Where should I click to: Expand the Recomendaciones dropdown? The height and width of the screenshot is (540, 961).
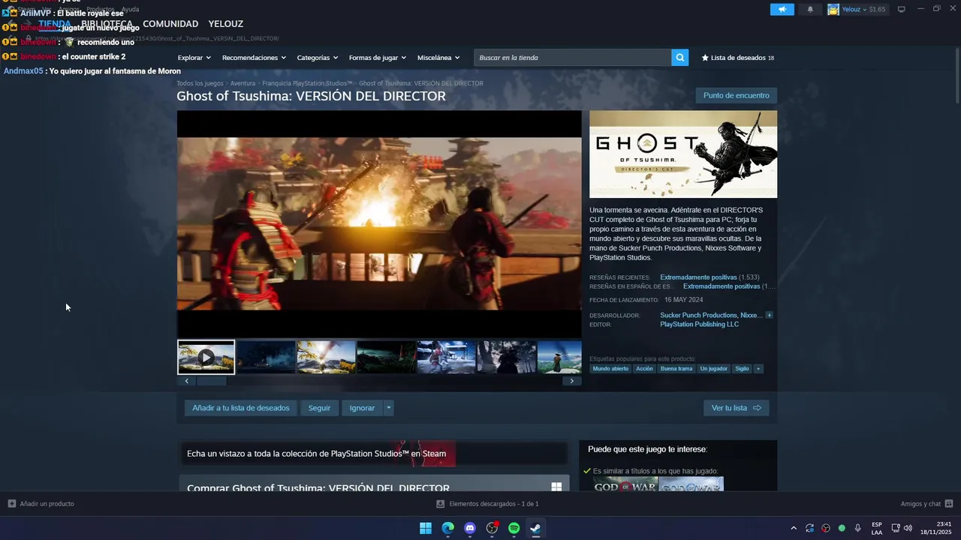coord(254,58)
